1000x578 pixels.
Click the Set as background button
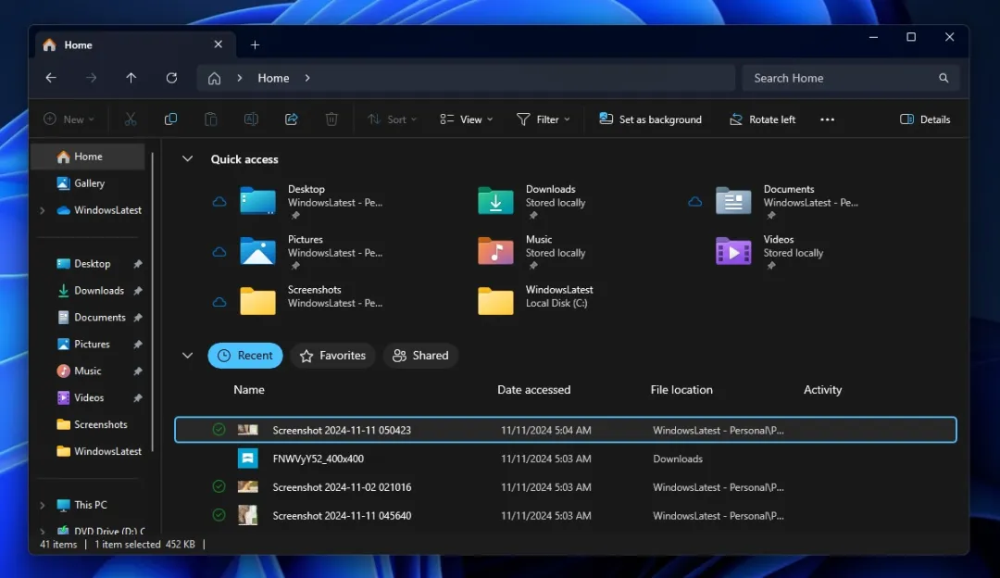(x=650, y=119)
